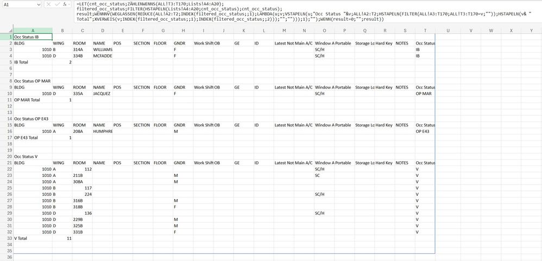Select room cell '136'
The image size is (542, 261).
click(x=82, y=213)
